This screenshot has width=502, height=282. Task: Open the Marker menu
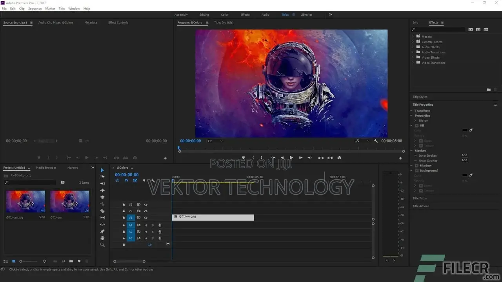(50, 9)
